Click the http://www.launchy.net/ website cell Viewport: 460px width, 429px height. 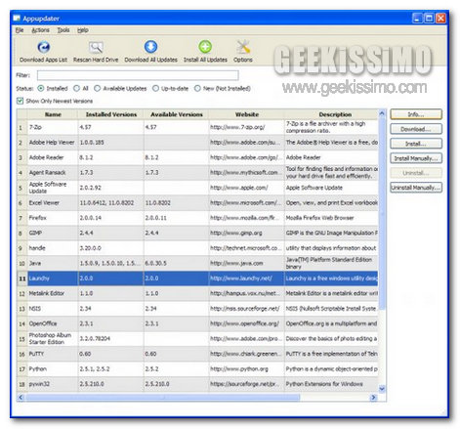[x=247, y=279]
